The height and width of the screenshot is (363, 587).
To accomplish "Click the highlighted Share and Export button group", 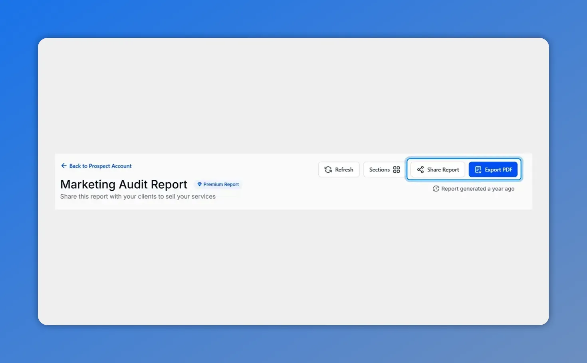I will coord(464,169).
